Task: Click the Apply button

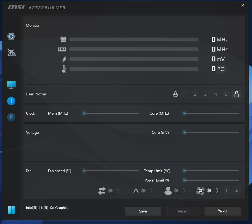Action: (x=222, y=211)
